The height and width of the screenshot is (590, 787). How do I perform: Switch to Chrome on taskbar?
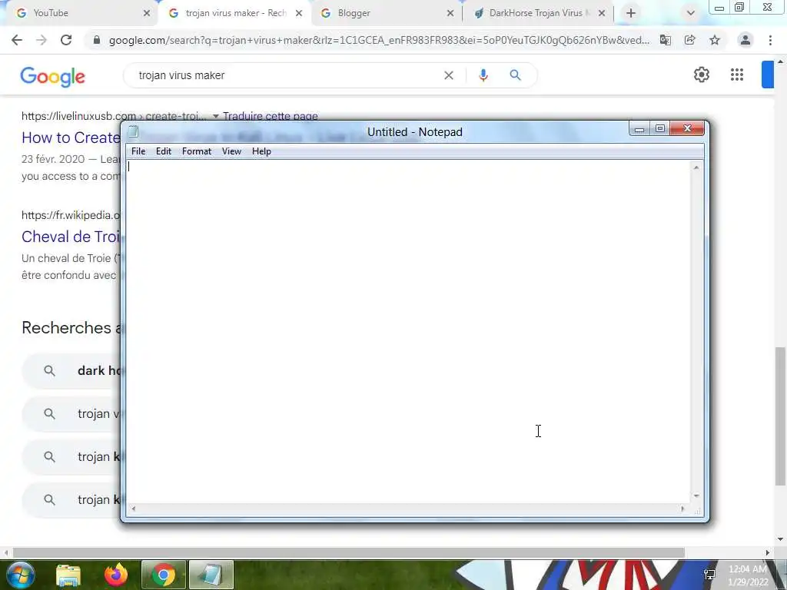point(164,575)
